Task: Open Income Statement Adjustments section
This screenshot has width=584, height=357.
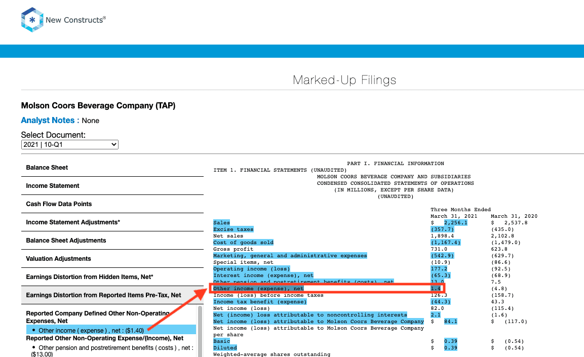Action: pyautogui.click(x=112, y=222)
